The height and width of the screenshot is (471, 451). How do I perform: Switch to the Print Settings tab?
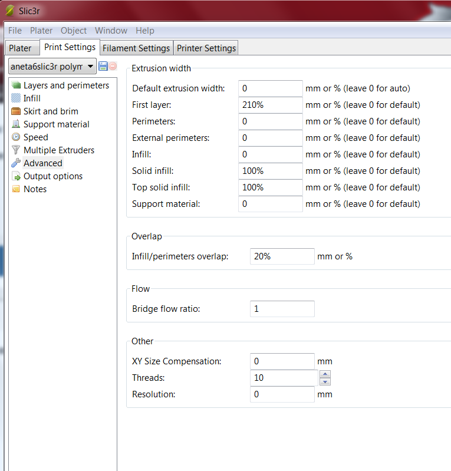click(70, 47)
